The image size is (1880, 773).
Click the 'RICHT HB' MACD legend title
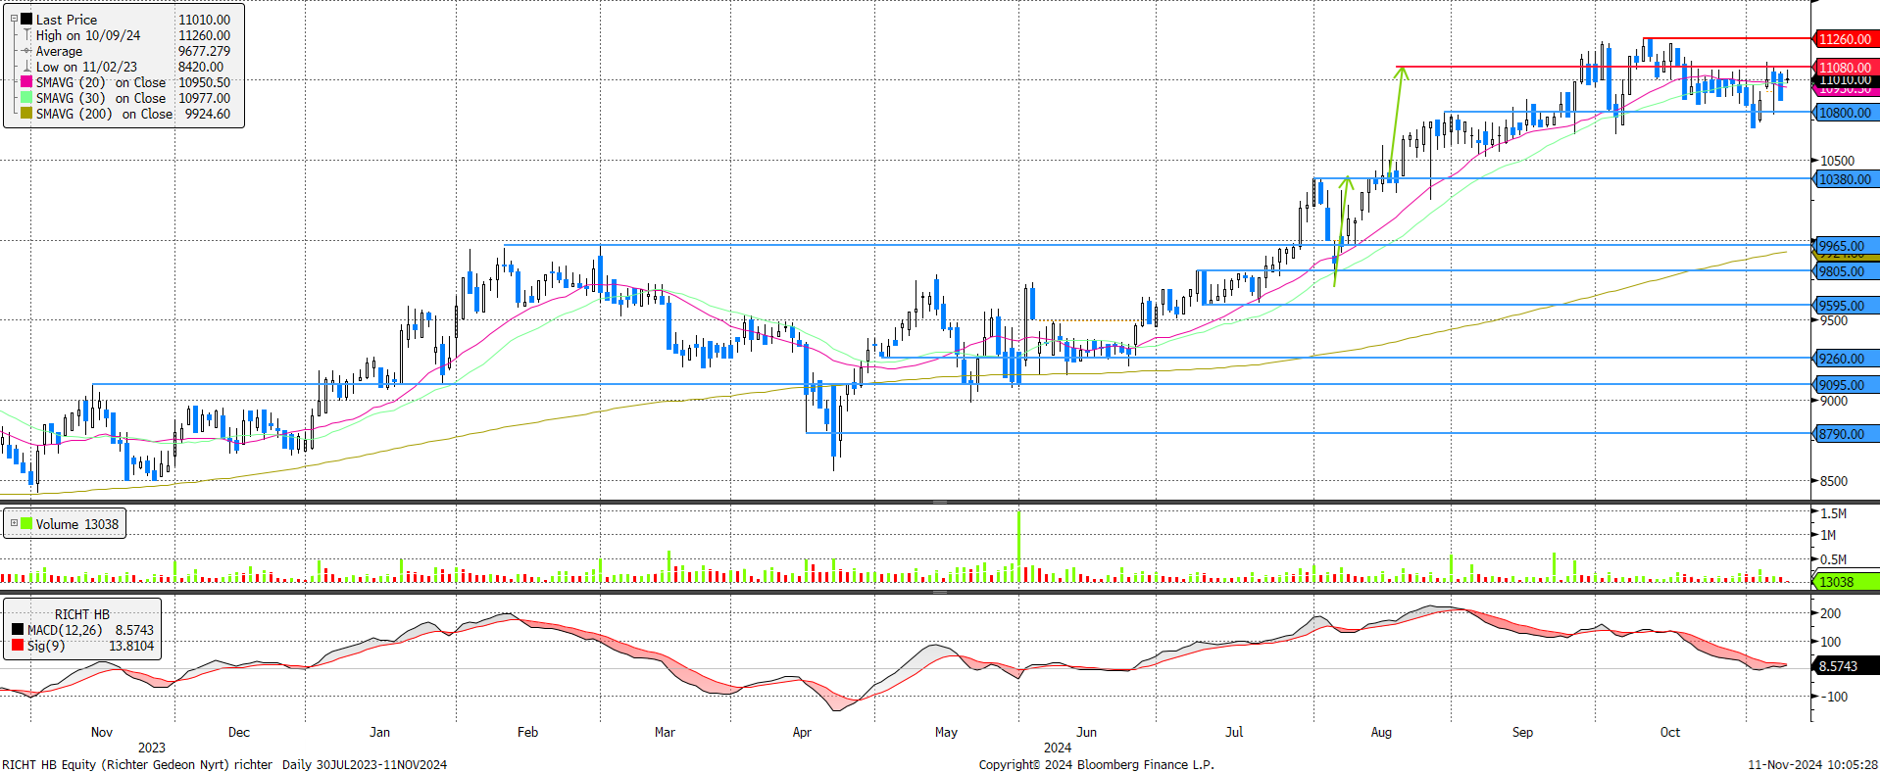pos(82,614)
